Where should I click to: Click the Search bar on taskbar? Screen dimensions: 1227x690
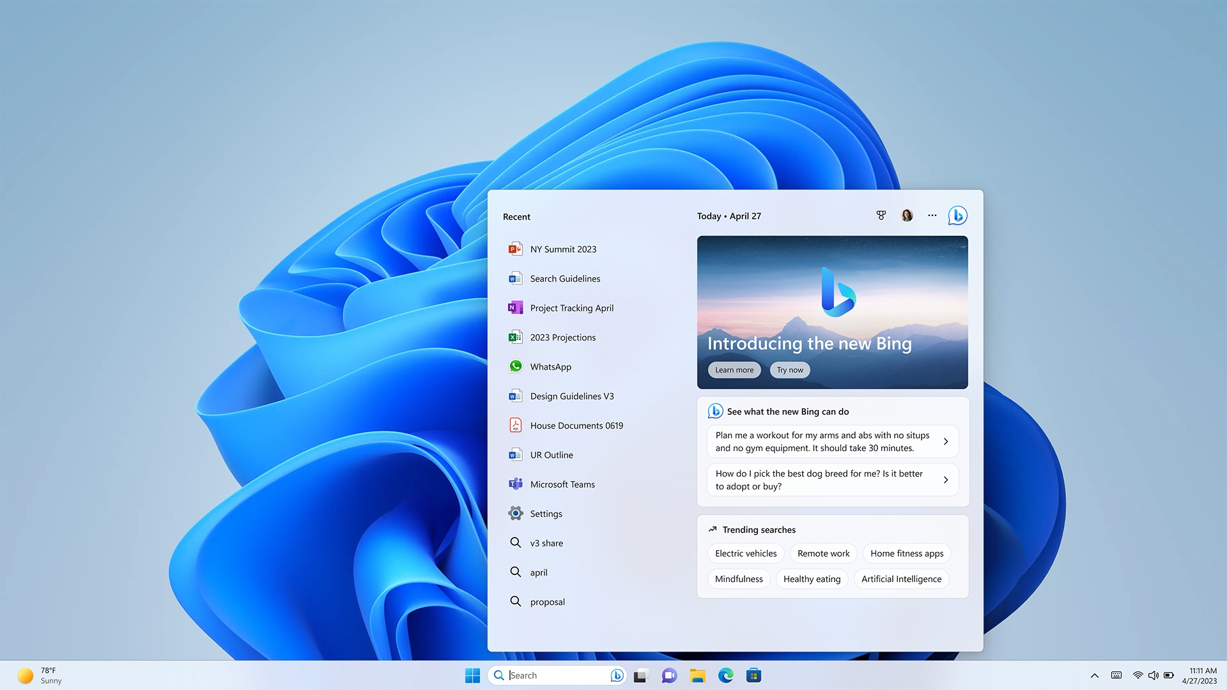(x=555, y=674)
